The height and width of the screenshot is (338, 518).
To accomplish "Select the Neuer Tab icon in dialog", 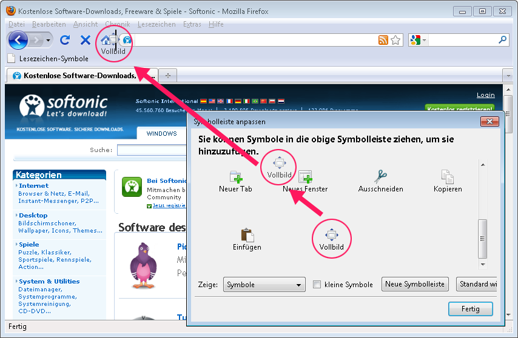I will point(235,177).
